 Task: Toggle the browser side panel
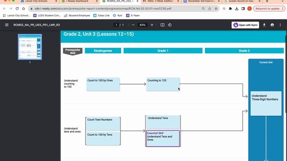pos(243,8)
